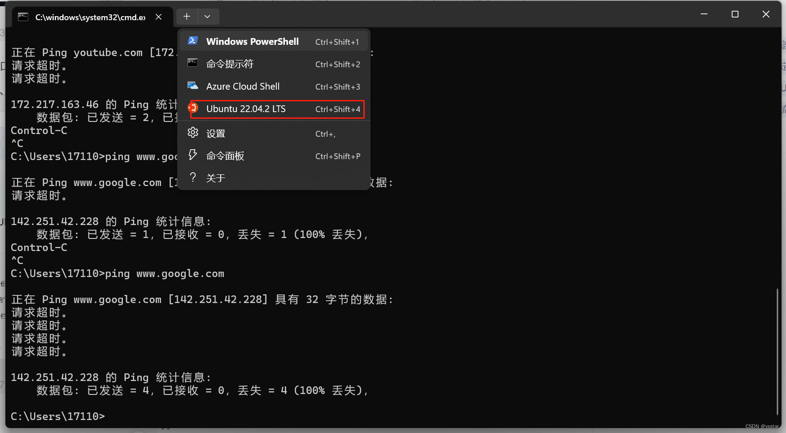
Task: Open the profile dropdown chevron next to plus
Action: point(208,16)
